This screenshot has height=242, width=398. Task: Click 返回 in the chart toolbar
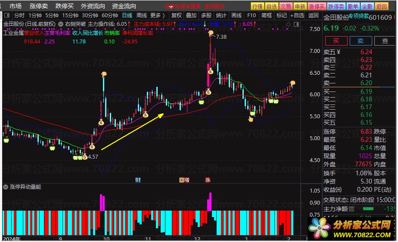(313, 15)
